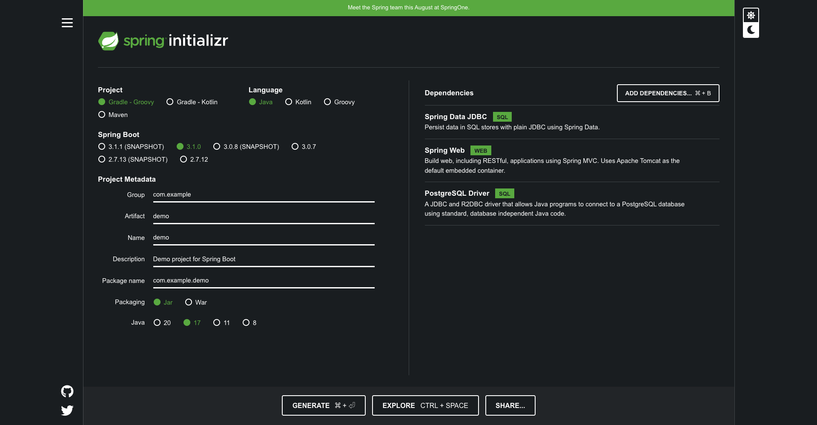
Task: Click the Share button
Action: tap(510, 405)
